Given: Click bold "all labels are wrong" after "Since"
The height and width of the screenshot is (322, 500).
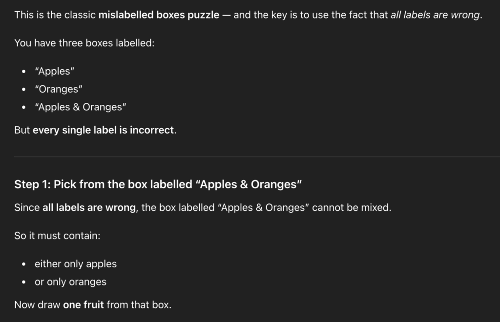Looking at the screenshot, I should click(x=89, y=207).
